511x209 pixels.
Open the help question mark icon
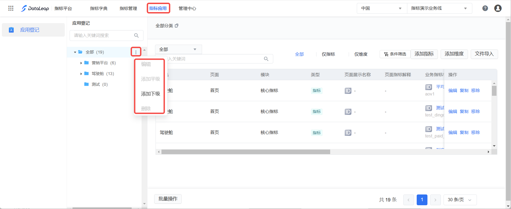click(485, 8)
